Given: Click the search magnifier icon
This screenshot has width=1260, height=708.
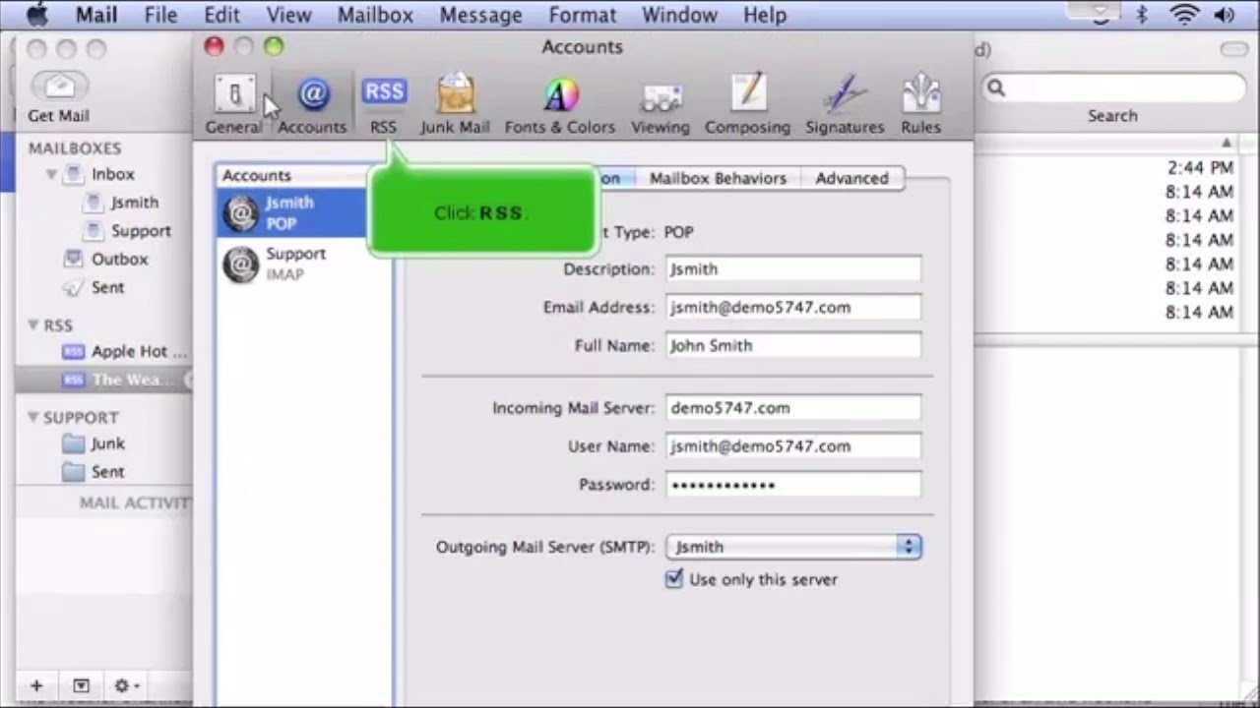Looking at the screenshot, I should 996,88.
